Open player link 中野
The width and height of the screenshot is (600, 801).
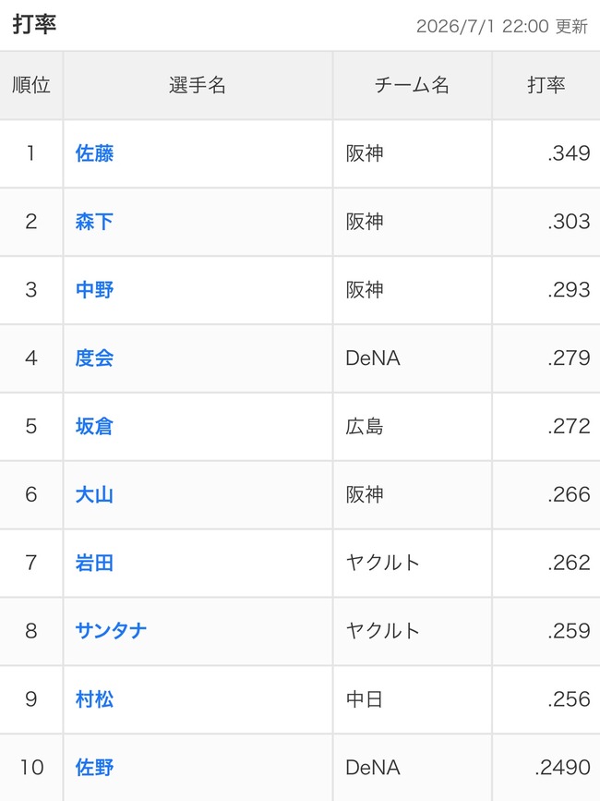94,290
